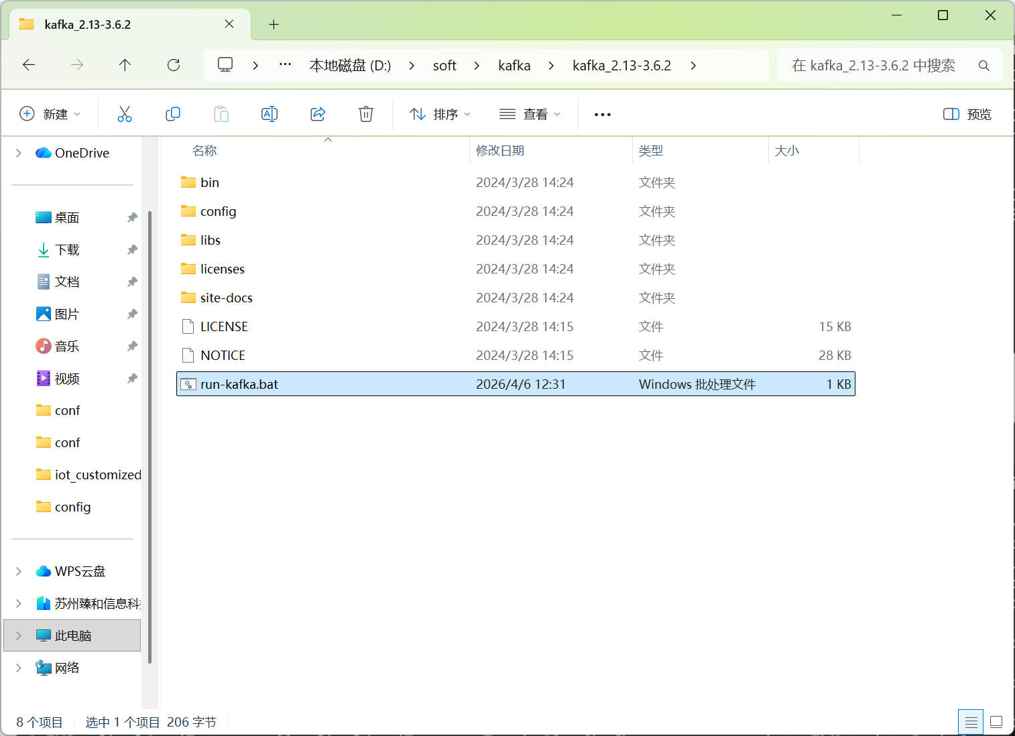
Task: Open the 音乐 music sidebar item
Action: pyautogui.click(x=67, y=347)
